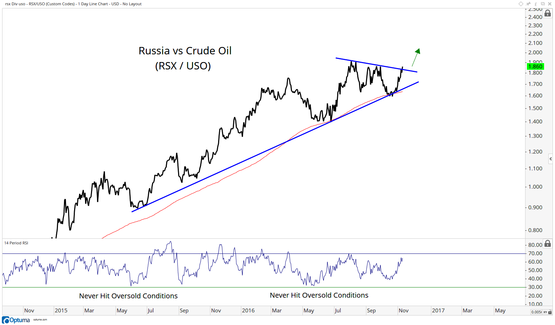Open chart info with the italic i icon
Image resolution: width=555 pixels, height=325 pixels.
536,4
